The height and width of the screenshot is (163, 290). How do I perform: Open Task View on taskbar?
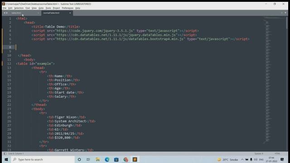coord(88,159)
